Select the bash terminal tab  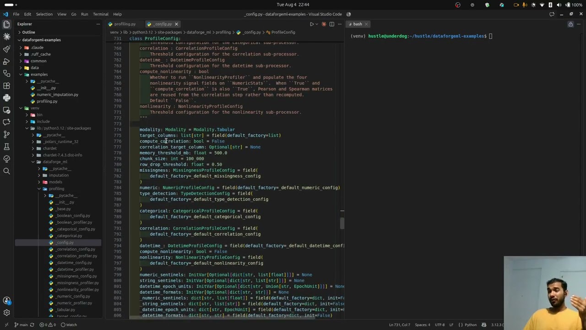[358, 24]
